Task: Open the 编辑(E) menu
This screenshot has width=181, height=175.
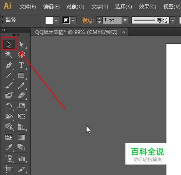Action: [51, 7]
